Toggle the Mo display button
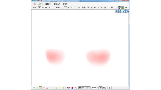161x90 pixels. coord(83,88)
